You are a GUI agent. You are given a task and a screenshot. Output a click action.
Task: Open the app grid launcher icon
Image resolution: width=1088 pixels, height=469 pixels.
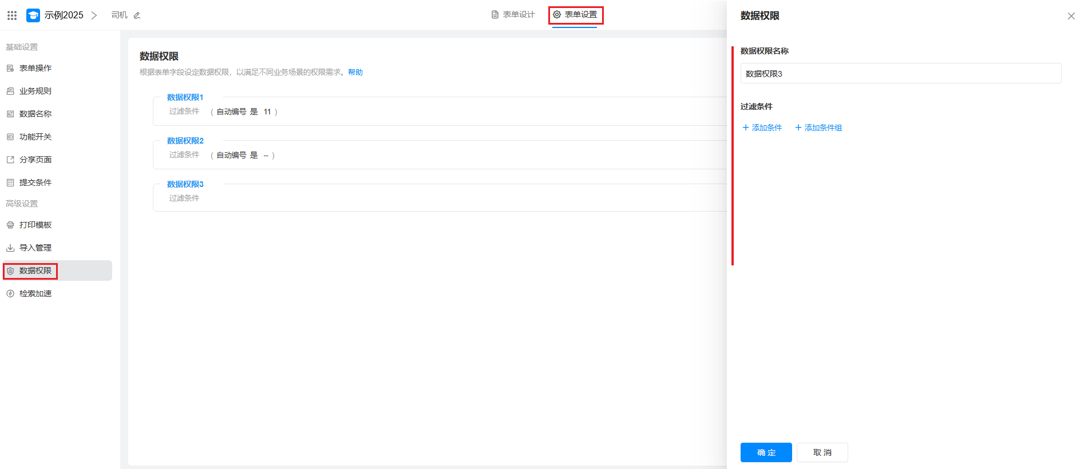point(12,15)
